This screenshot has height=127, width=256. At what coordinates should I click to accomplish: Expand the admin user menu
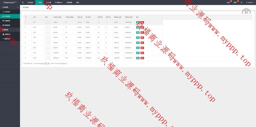(250, 2)
